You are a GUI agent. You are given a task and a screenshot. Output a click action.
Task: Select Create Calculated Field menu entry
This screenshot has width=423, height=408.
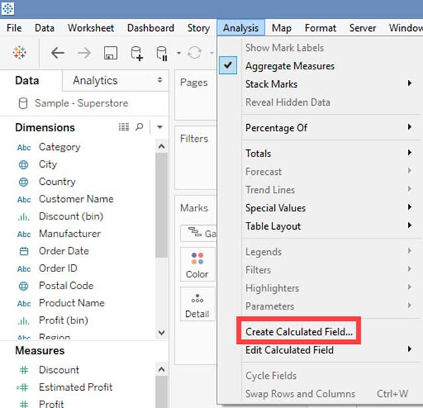(299, 331)
